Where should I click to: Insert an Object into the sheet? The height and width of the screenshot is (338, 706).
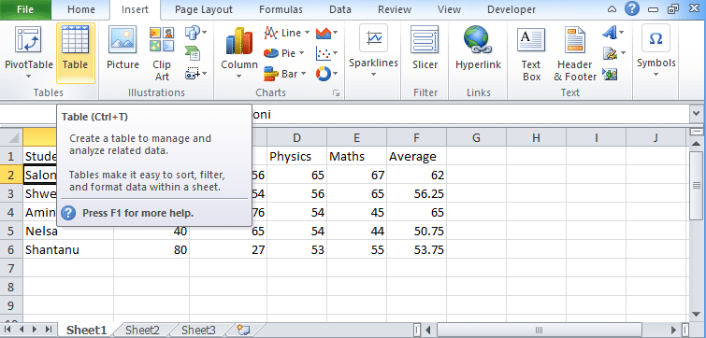(x=610, y=74)
